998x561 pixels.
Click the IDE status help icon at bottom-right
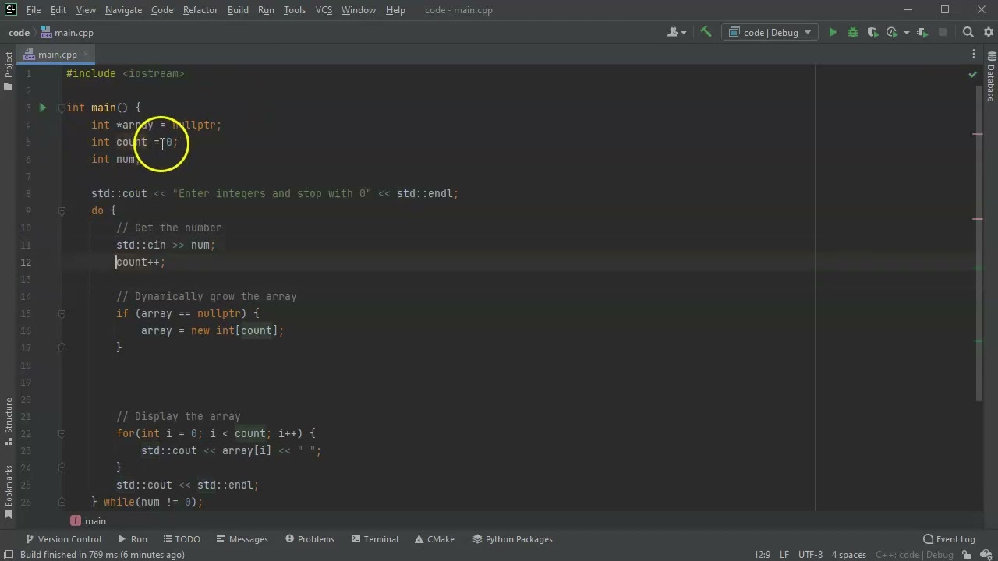pyautogui.click(x=987, y=555)
